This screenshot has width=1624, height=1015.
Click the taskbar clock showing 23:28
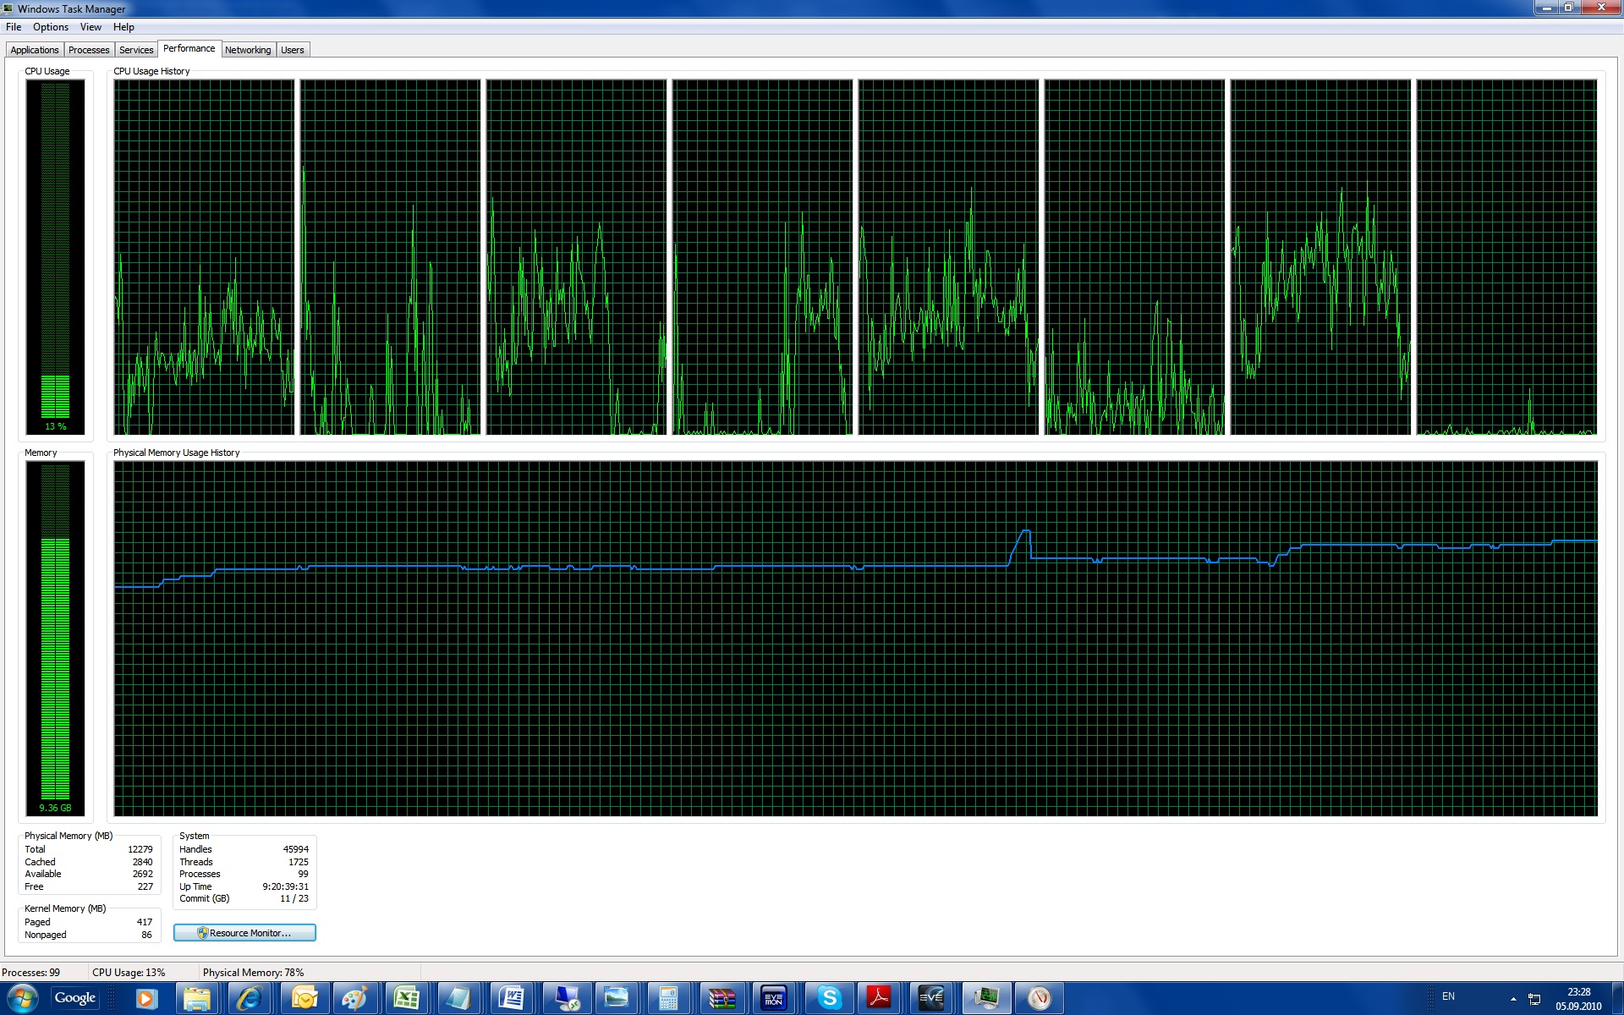pyautogui.click(x=1578, y=998)
